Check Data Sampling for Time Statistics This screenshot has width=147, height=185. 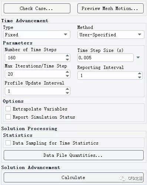tap(8, 143)
